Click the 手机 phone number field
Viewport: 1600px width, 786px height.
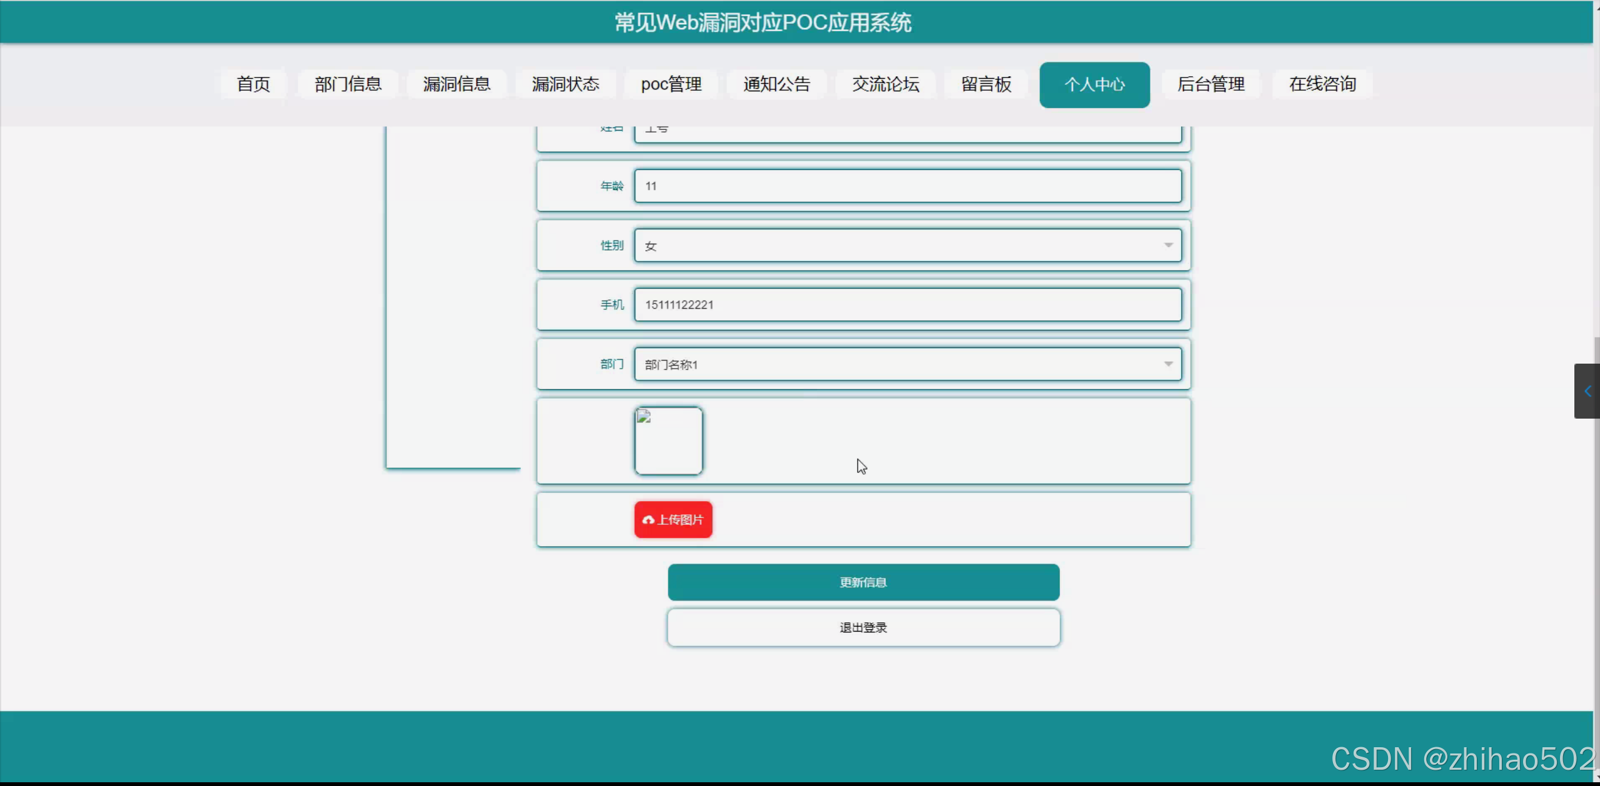point(907,304)
